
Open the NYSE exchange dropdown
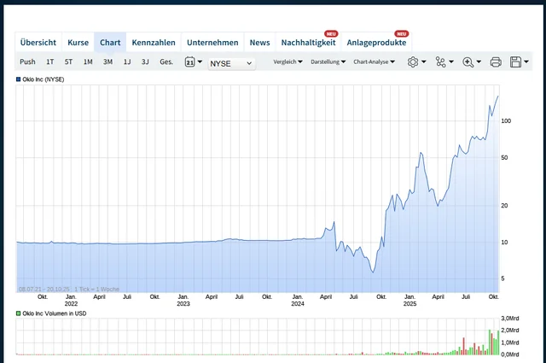coord(231,63)
